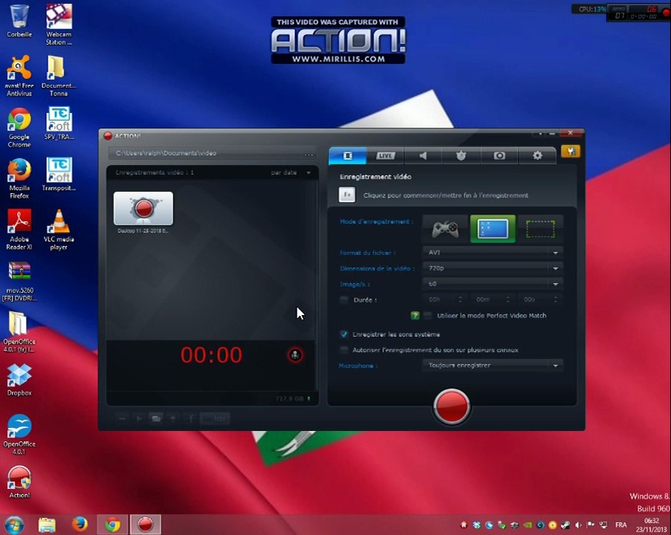Screen dimensions: 671x535
Task: Open OpenOffice 4.0.1 (fr) folder
Action: (x=19, y=332)
